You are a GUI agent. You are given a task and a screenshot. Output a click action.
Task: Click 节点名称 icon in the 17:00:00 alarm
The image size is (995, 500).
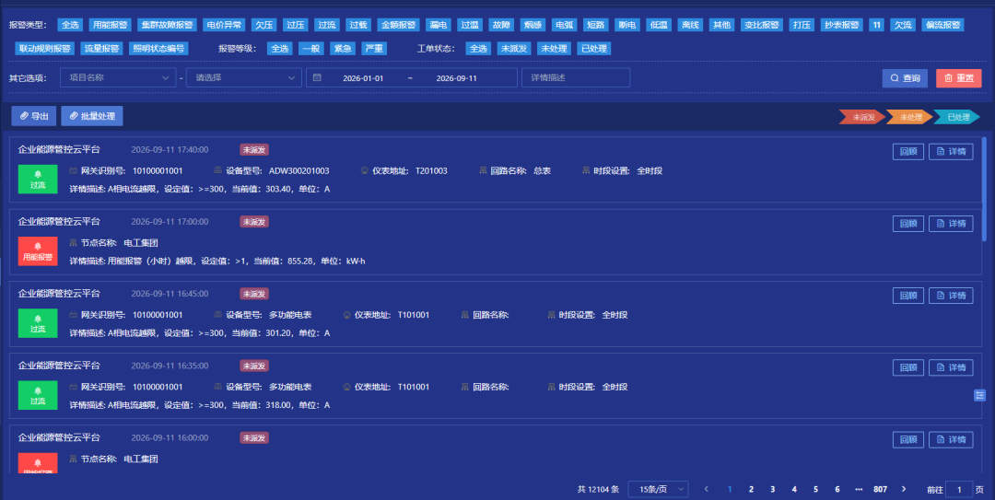74,243
